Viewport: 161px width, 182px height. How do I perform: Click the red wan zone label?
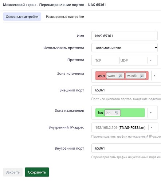(x=101, y=76)
